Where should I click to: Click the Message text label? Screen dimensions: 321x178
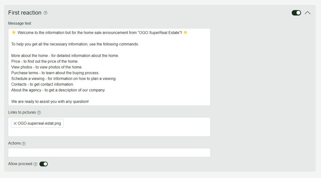click(20, 23)
